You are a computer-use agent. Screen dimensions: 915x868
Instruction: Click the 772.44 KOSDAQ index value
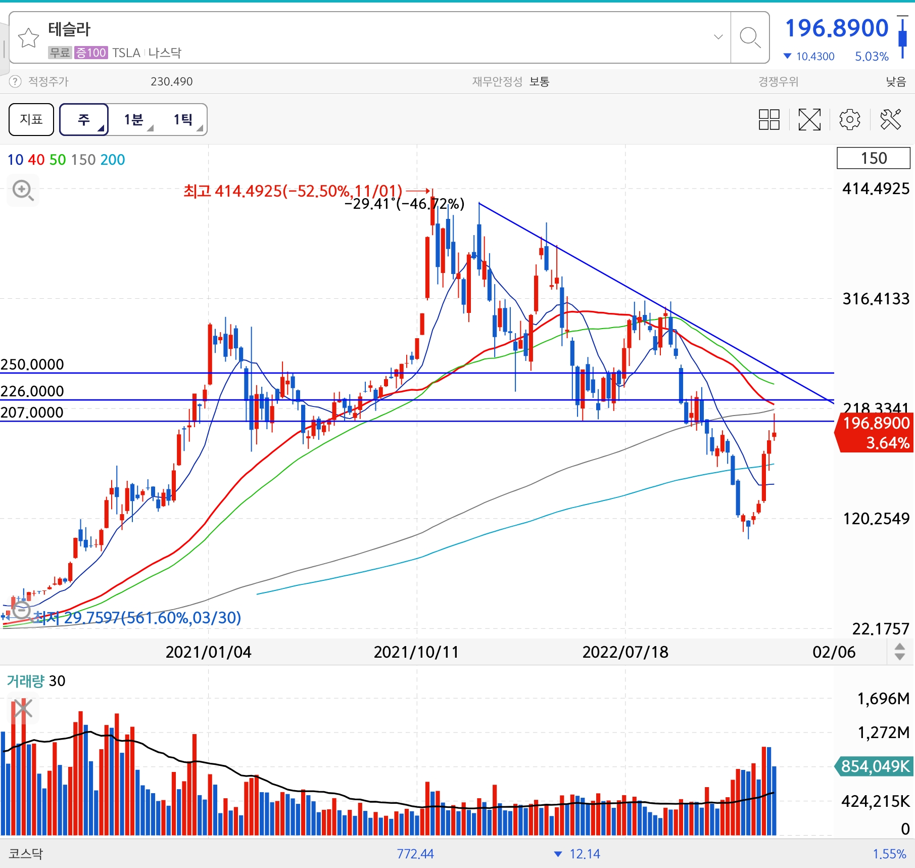coord(415,854)
